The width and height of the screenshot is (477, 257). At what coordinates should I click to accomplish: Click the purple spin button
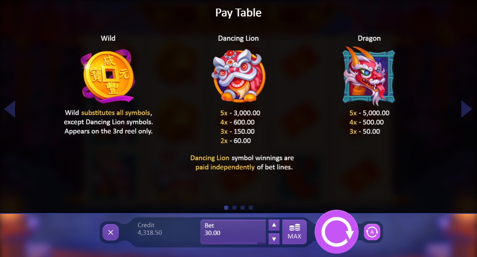click(337, 232)
